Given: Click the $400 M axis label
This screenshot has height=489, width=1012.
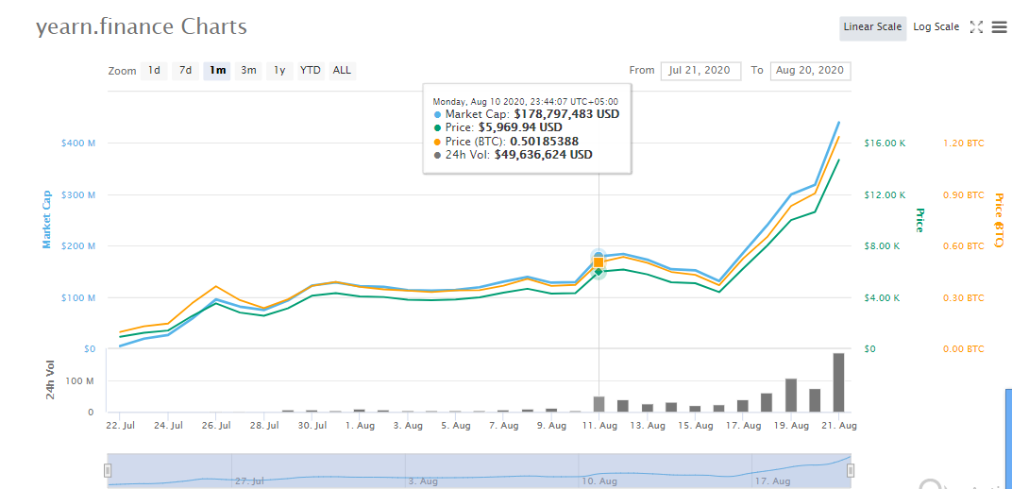Looking at the screenshot, I should (78, 143).
